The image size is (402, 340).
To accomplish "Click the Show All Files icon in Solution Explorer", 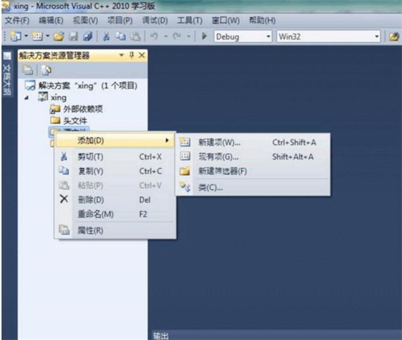I will [x=46, y=70].
